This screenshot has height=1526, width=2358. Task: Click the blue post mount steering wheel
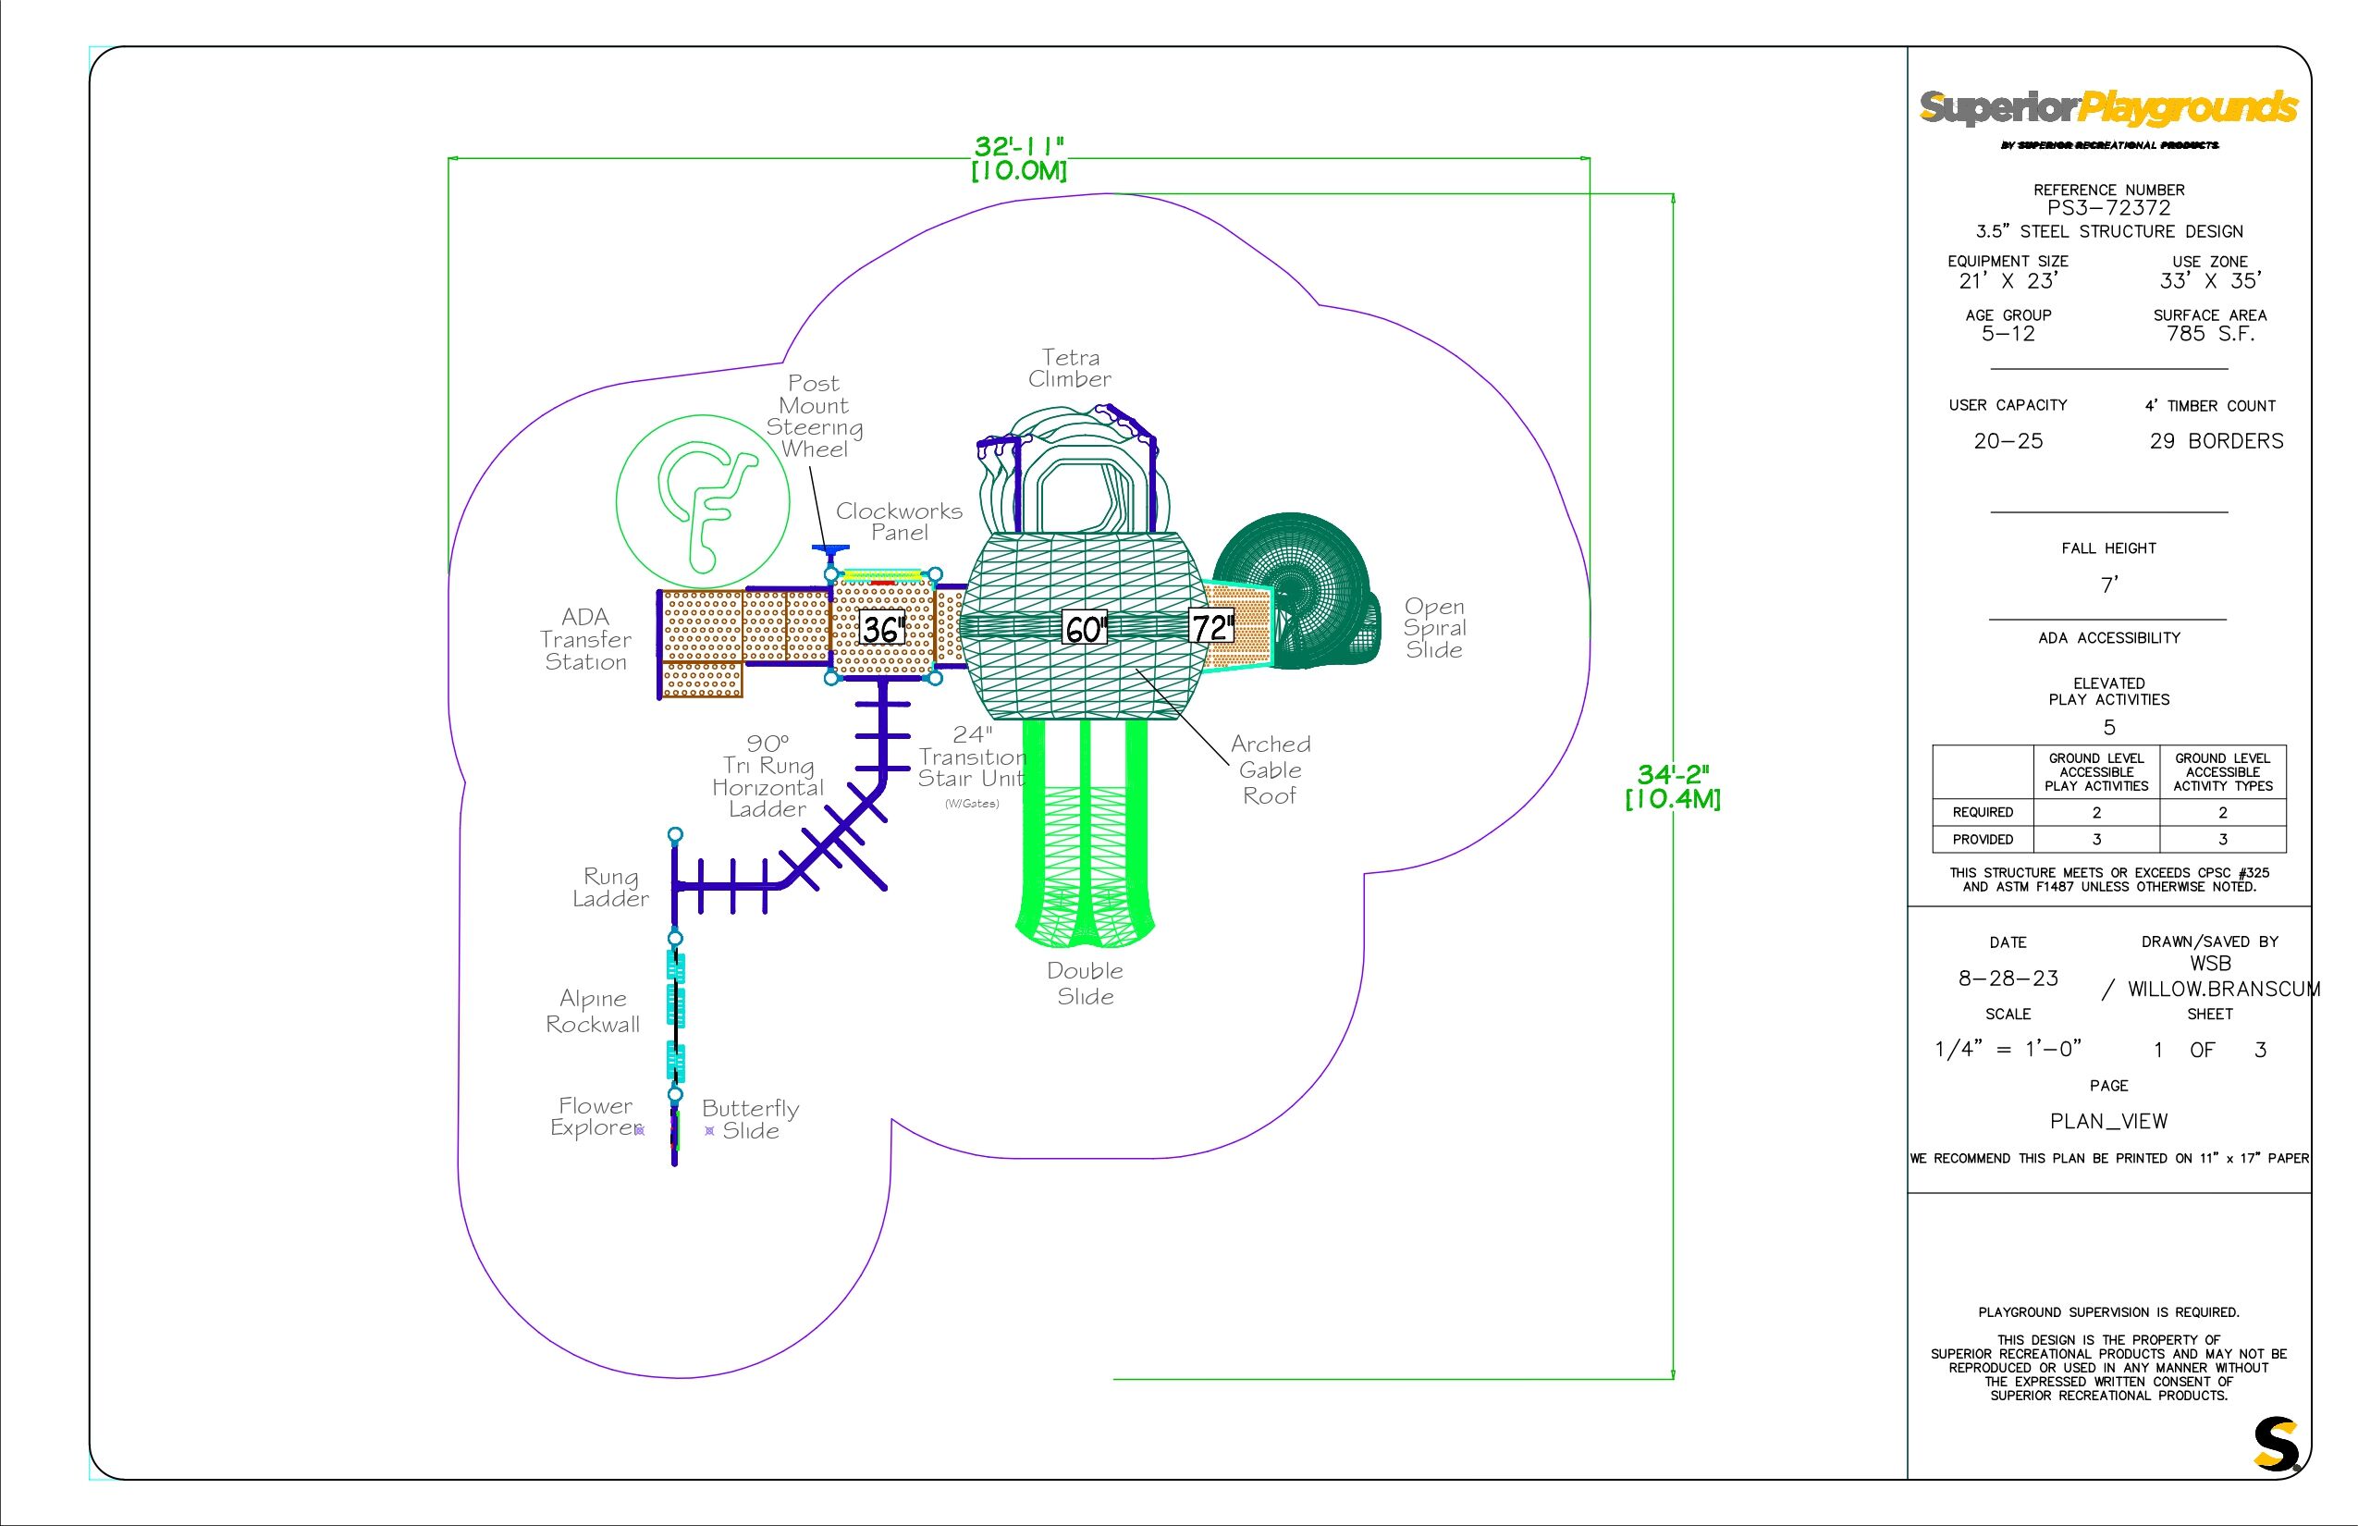pyautogui.click(x=829, y=549)
